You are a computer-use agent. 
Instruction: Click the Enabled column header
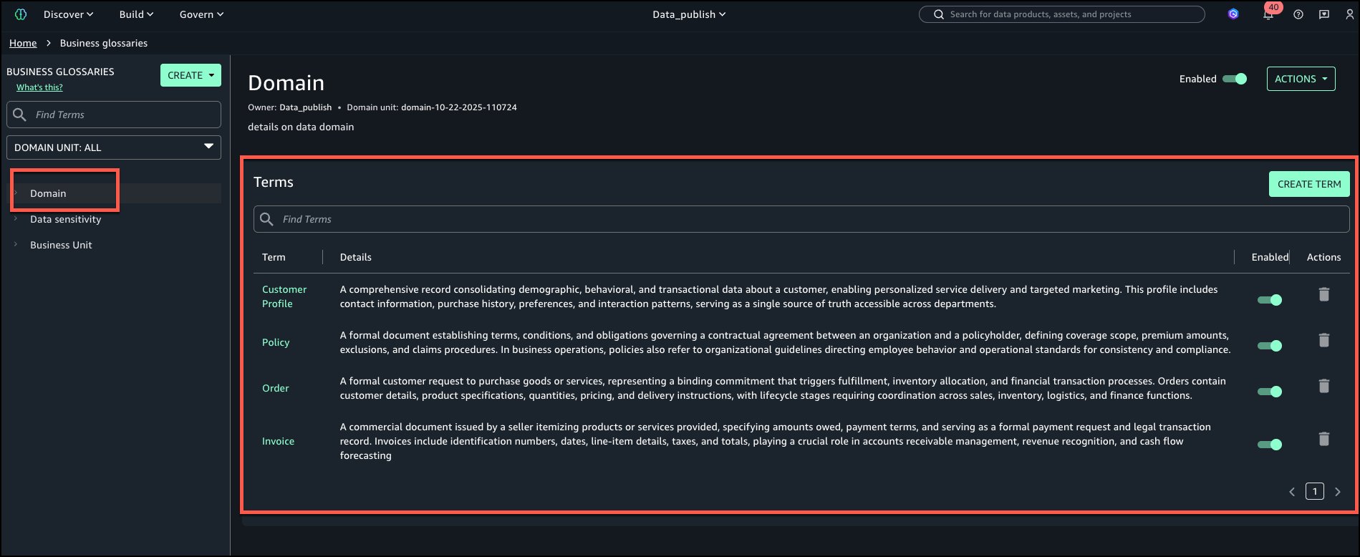(1270, 257)
